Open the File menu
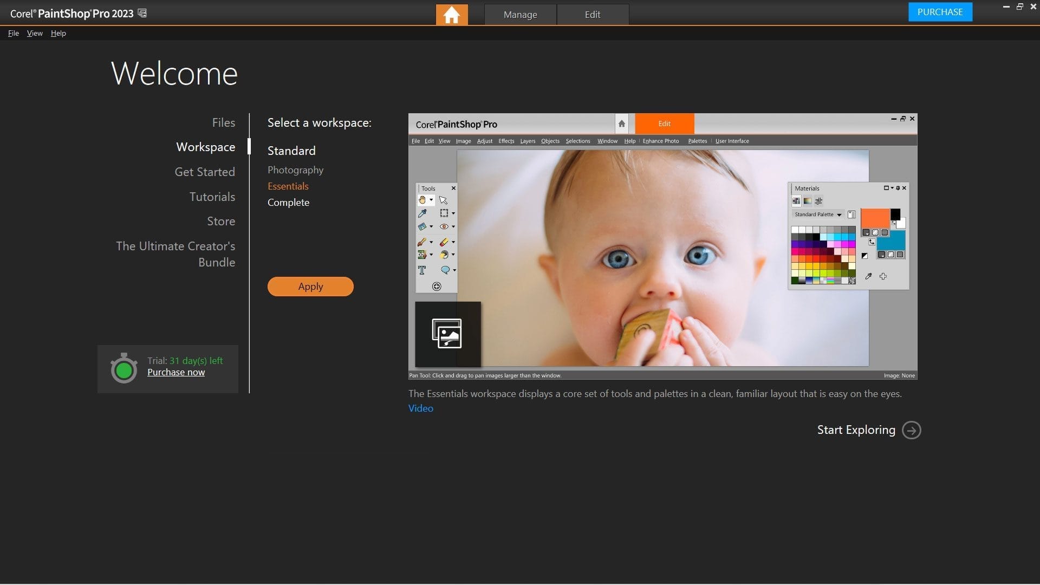 14,33
